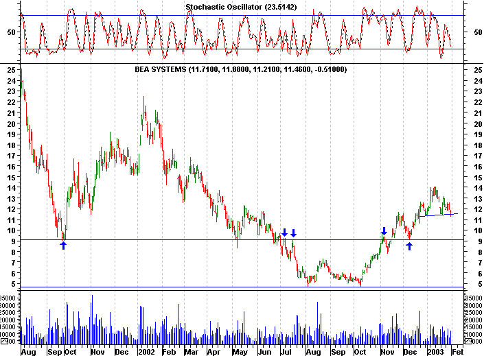
Task: Click the May label on date axis
Action: (240, 352)
